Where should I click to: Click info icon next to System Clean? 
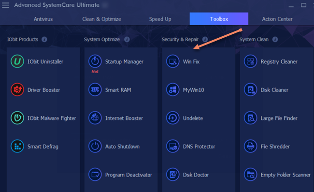coord(275,39)
